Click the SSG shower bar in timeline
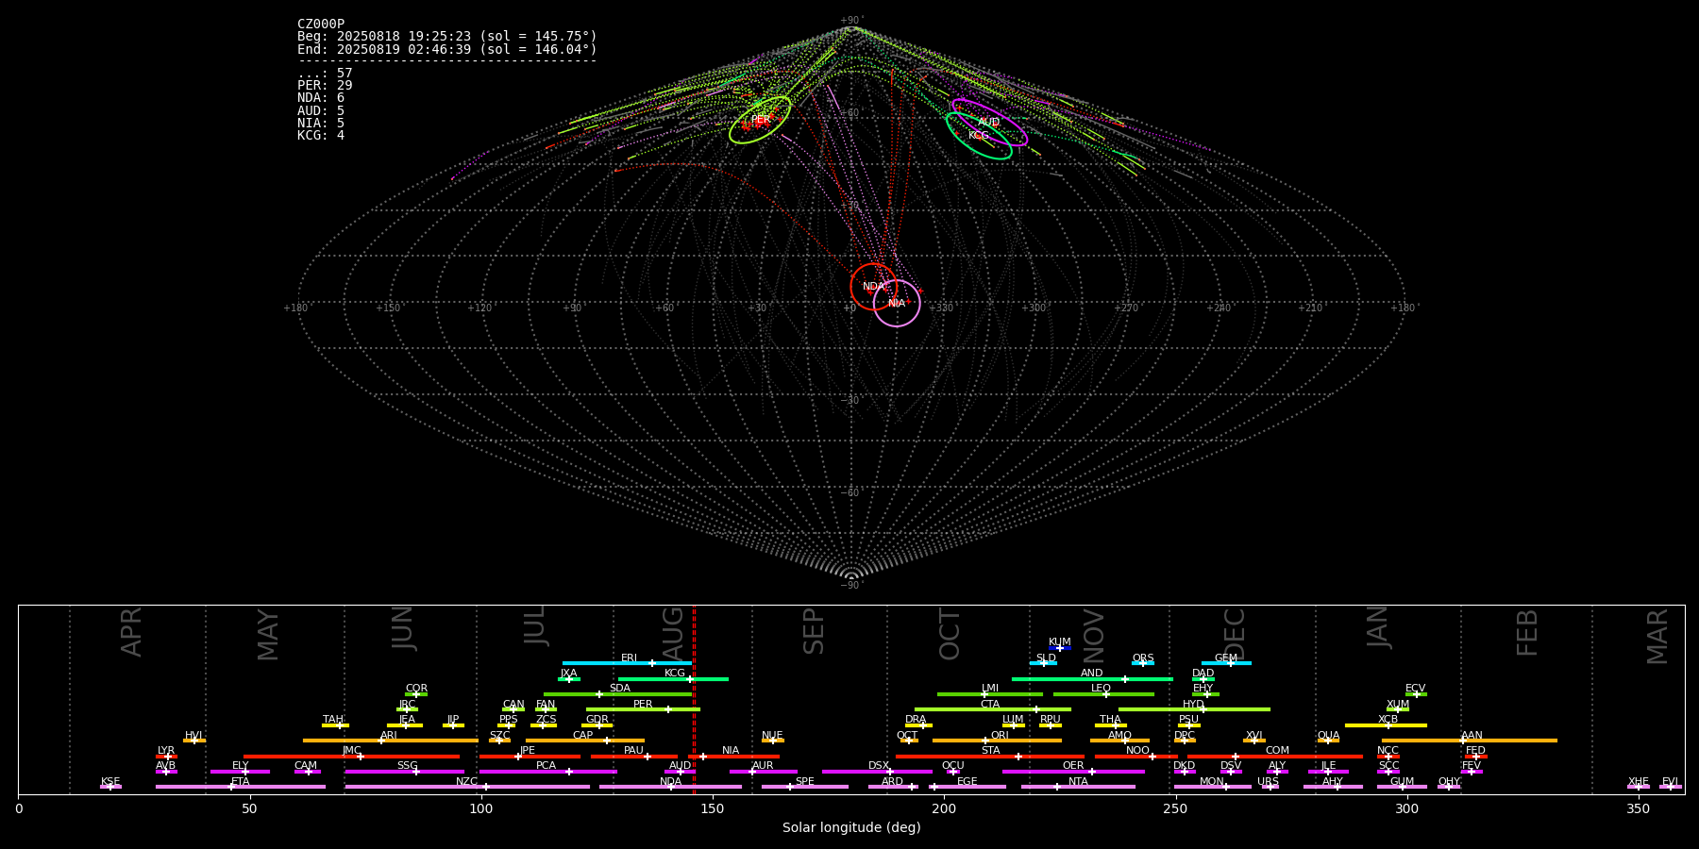The image size is (1699, 849). click(404, 772)
